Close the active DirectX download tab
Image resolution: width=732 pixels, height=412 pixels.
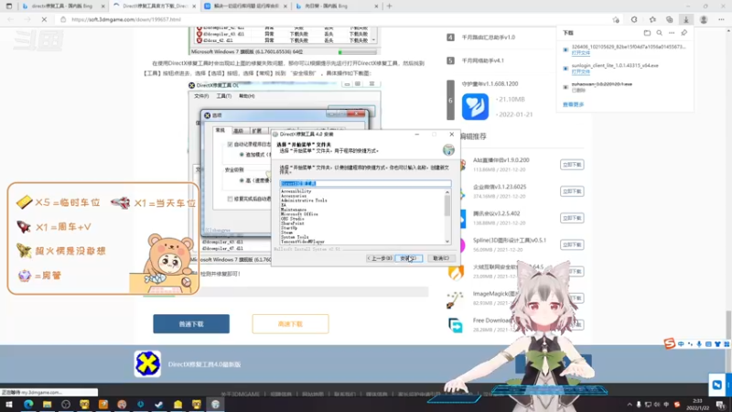click(x=194, y=6)
